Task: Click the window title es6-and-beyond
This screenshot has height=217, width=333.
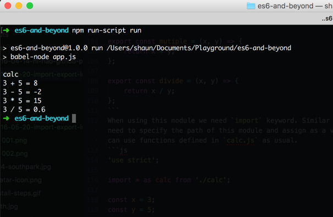Action: click(285, 6)
